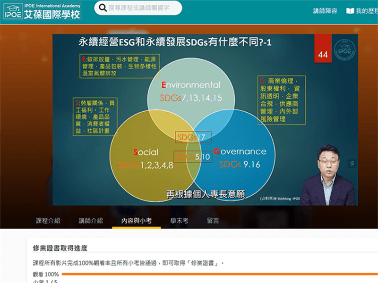Screen dimensions: 378x283
Task: Click the small S icon on video's right edge
Action: (351, 163)
